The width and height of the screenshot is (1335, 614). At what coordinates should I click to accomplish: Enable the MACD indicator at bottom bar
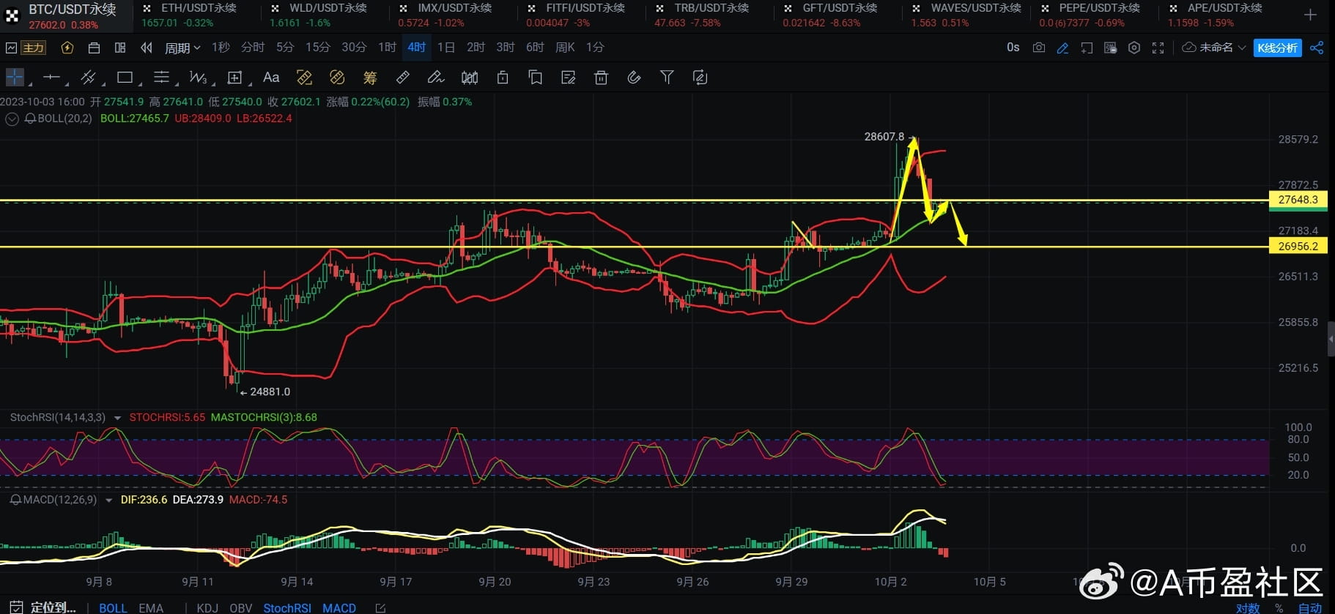pos(339,607)
